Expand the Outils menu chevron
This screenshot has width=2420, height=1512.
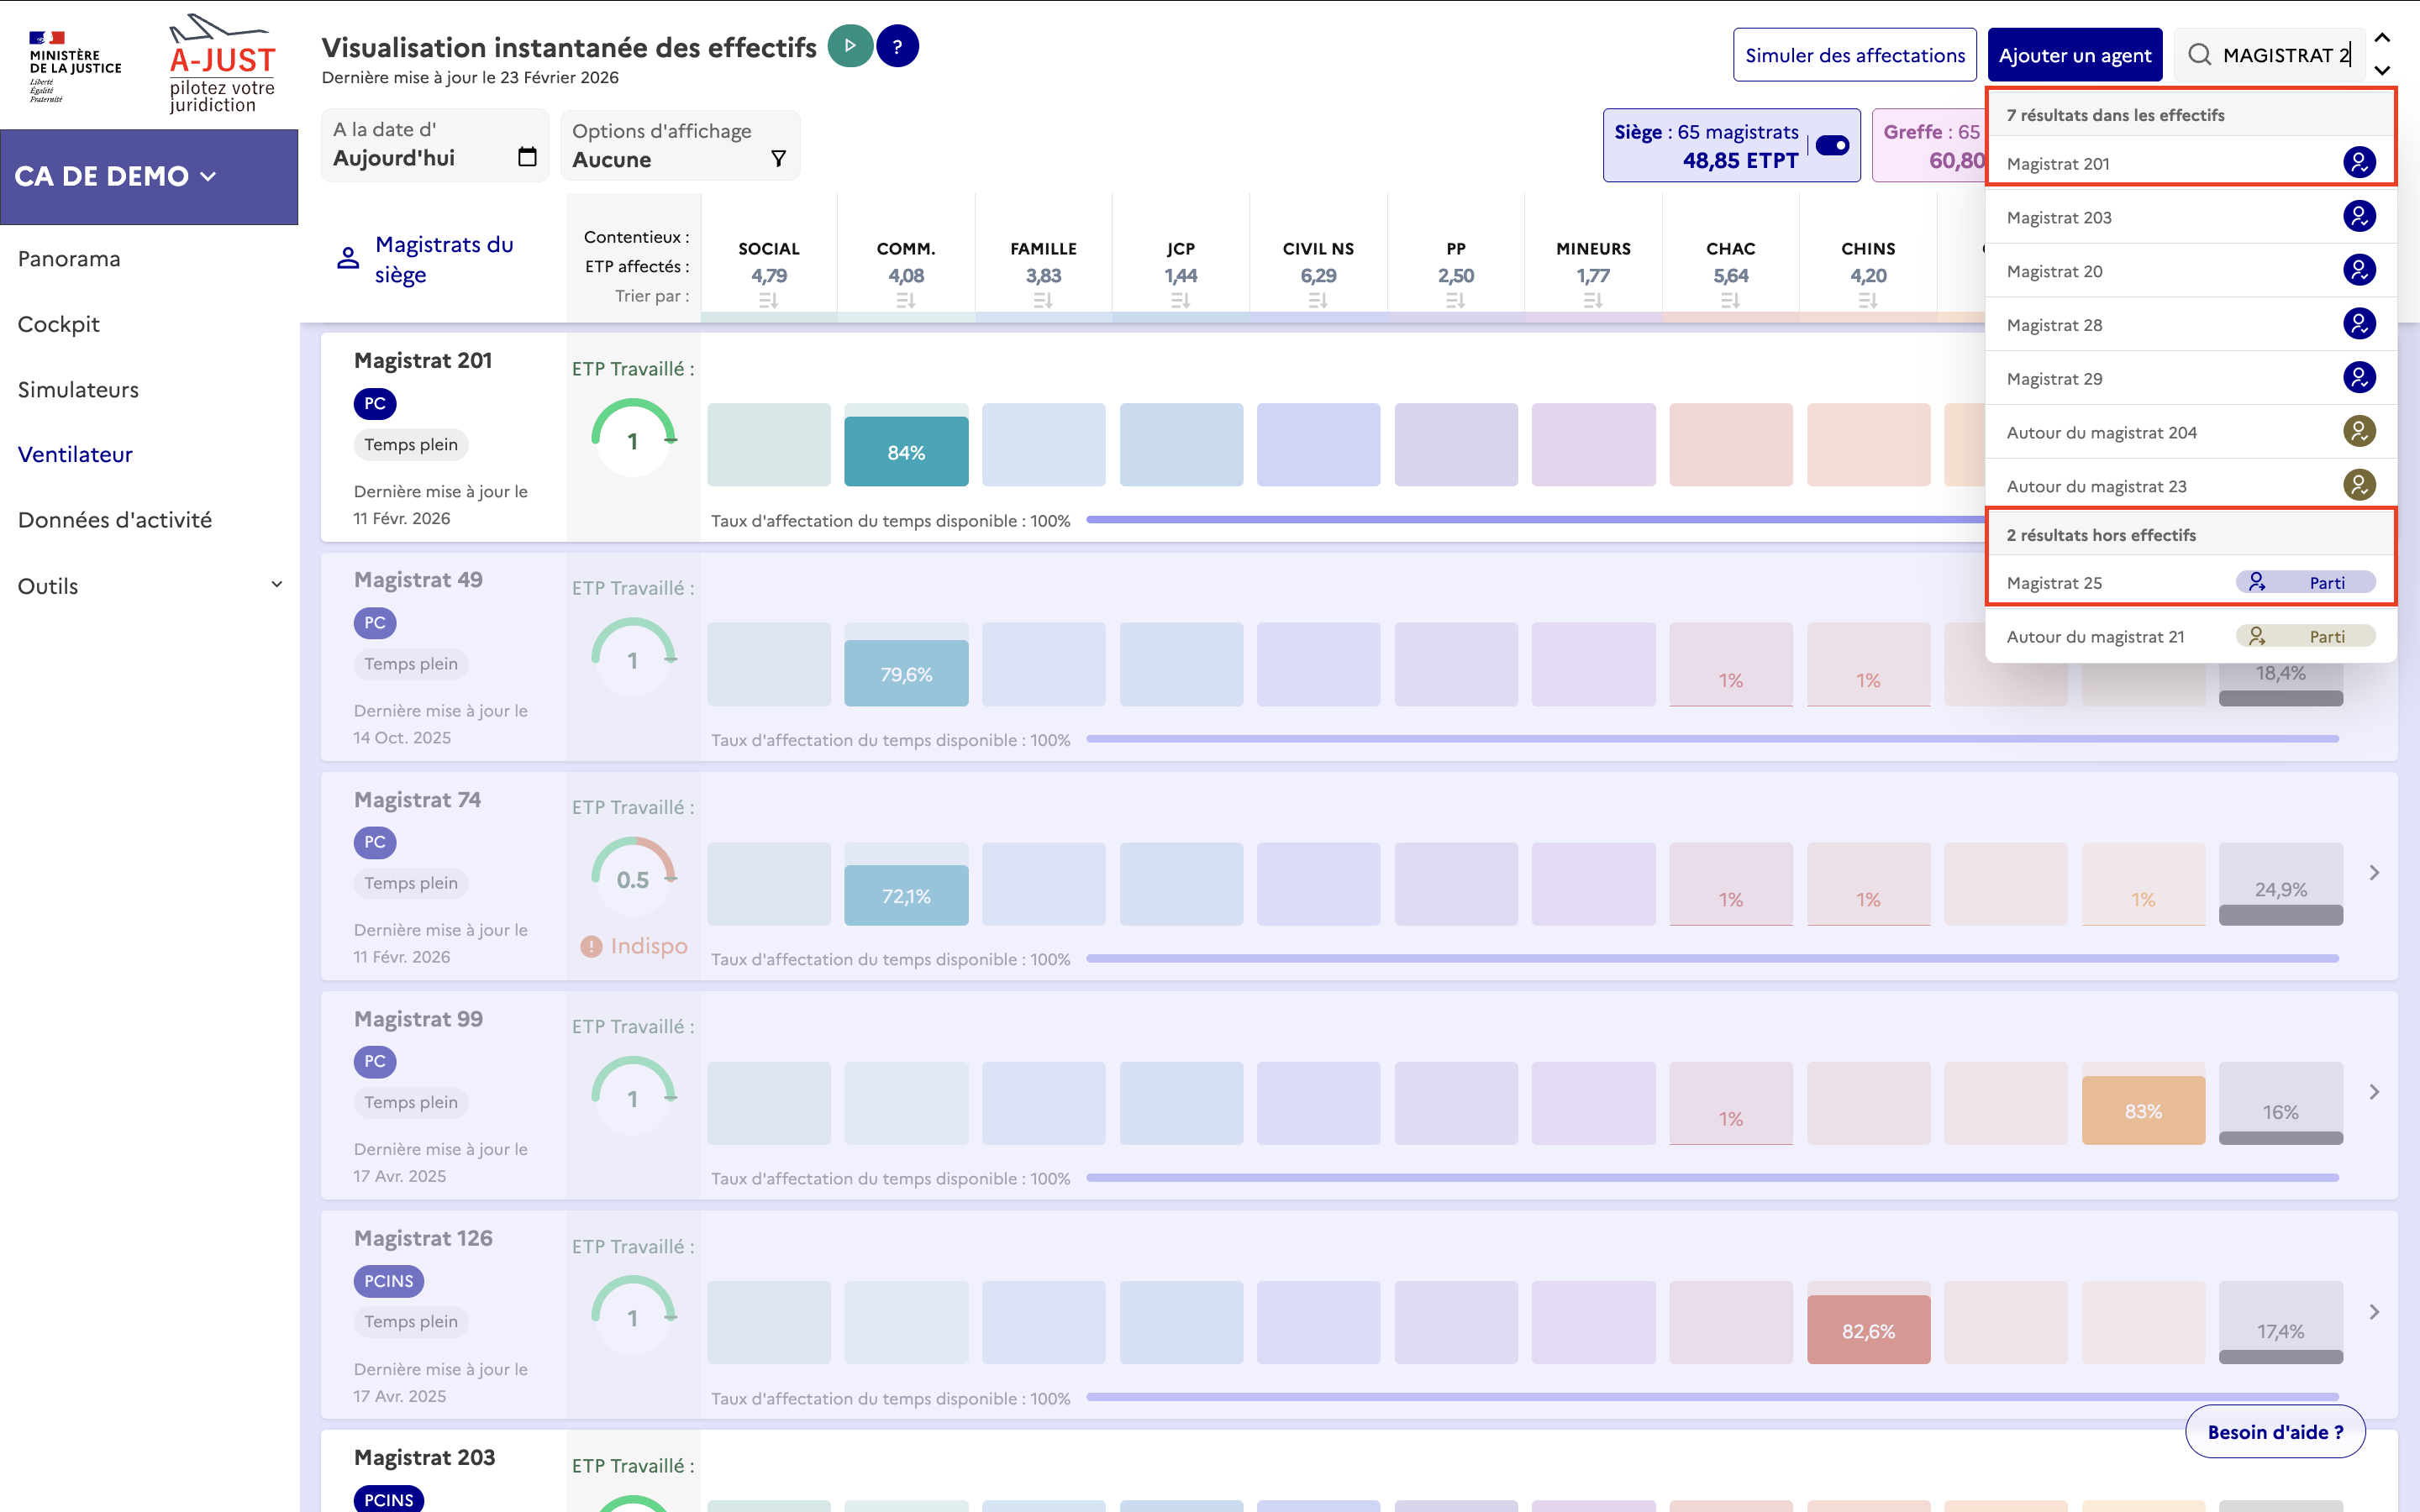pyautogui.click(x=277, y=585)
